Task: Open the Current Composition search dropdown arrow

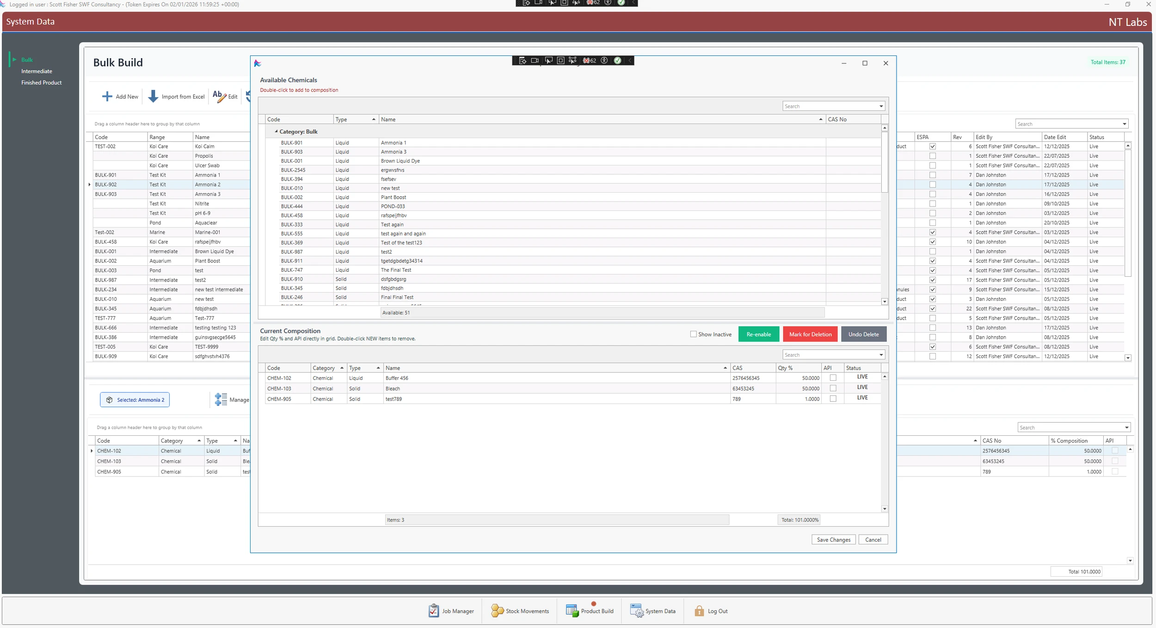Action: coord(881,355)
